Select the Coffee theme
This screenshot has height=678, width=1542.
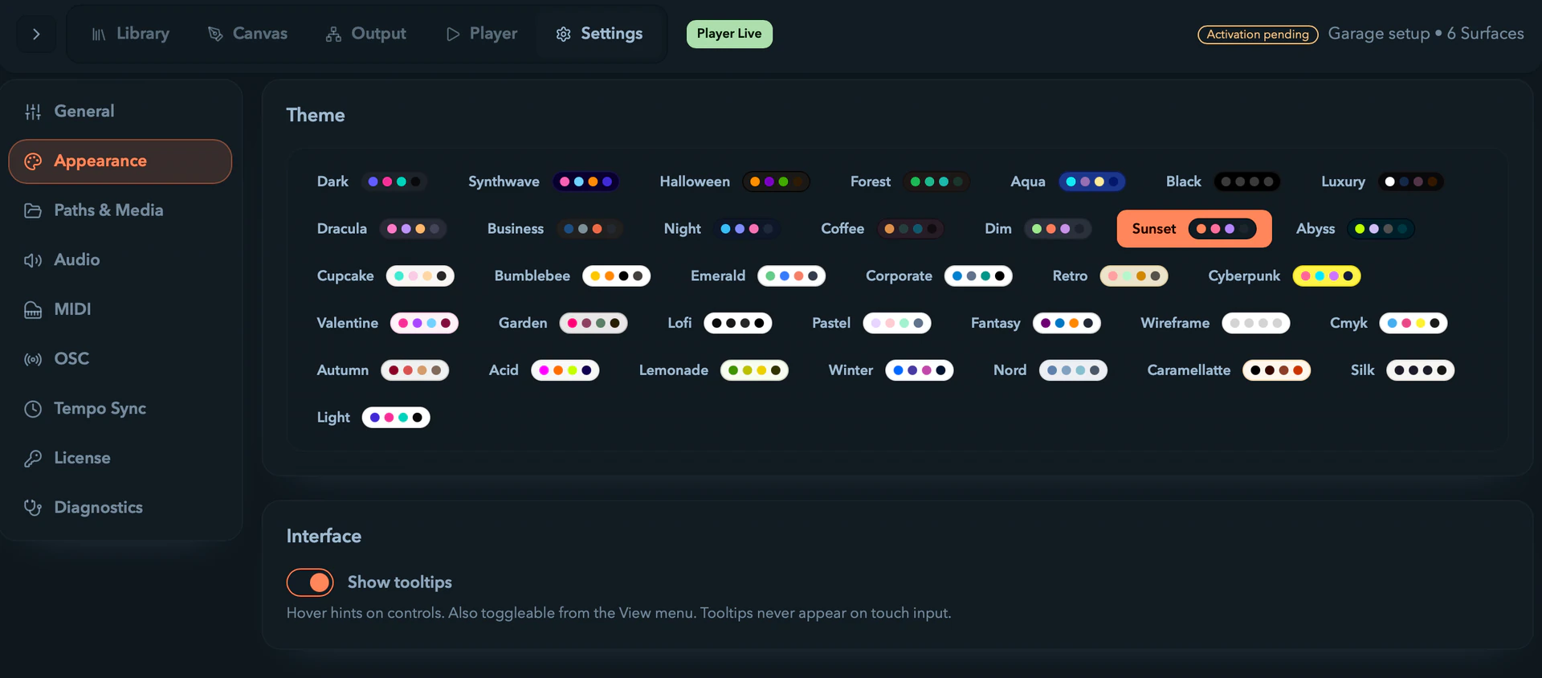[882, 229]
